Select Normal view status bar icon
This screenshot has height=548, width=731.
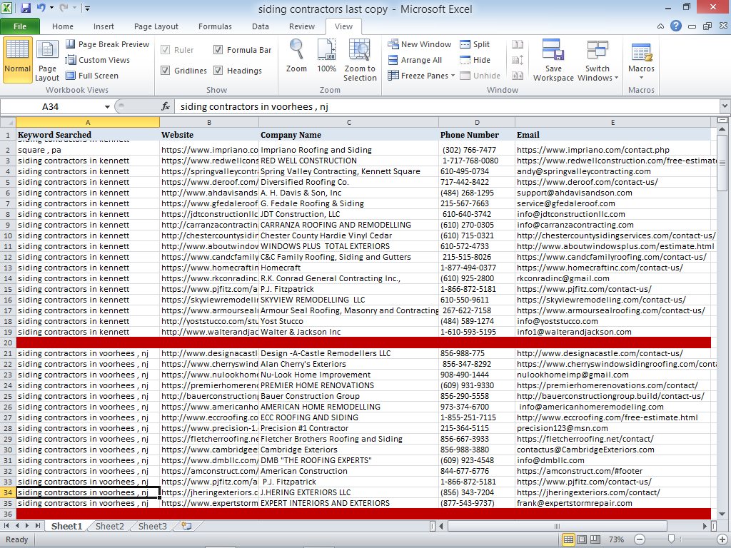coord(568,539)
